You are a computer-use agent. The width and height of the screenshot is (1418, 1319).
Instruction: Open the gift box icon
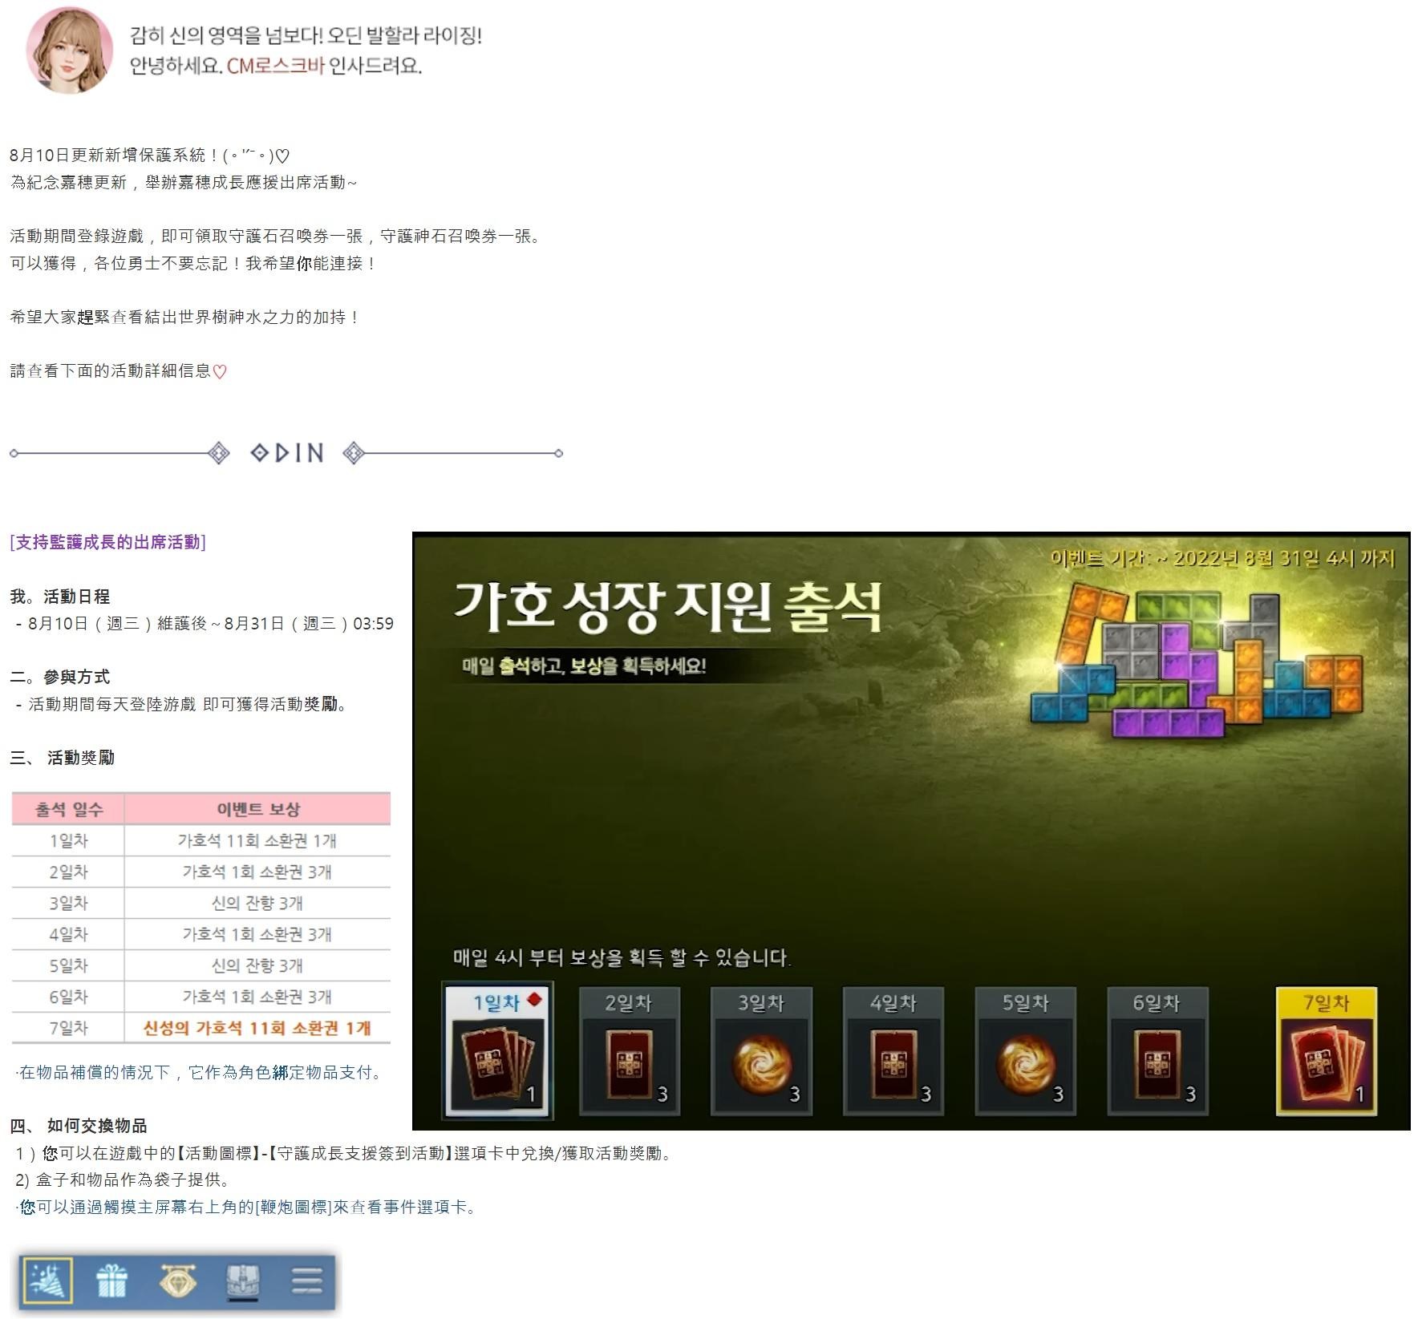111,1281
